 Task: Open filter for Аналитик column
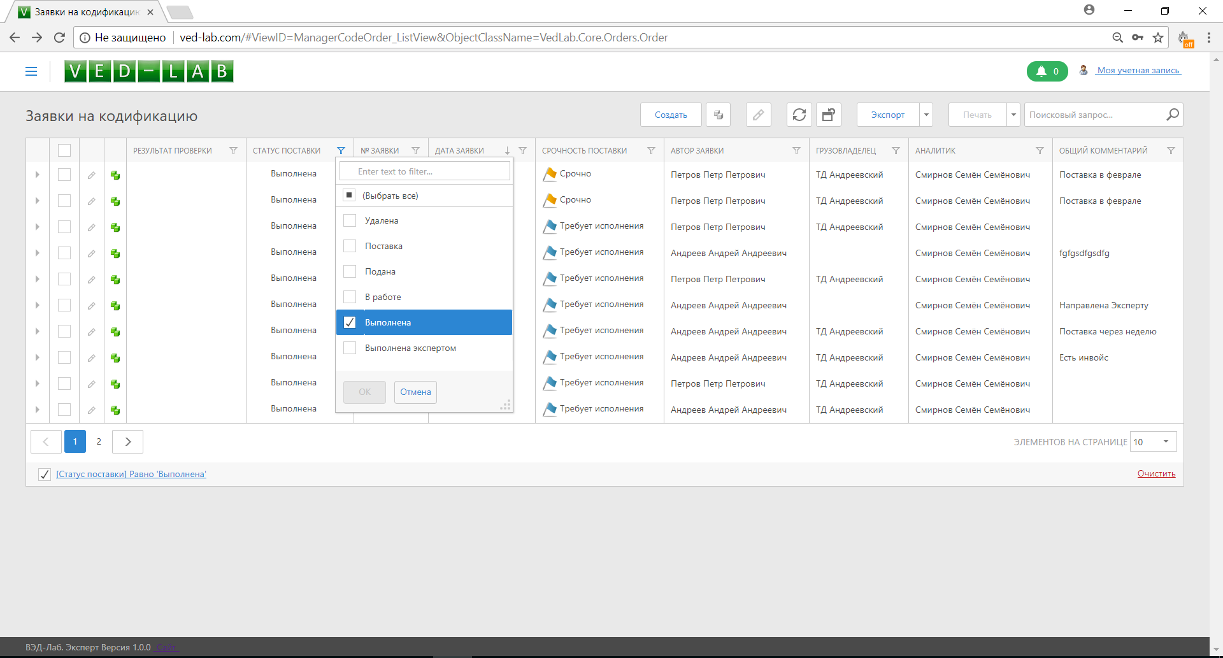click(x=1040, y=151)
